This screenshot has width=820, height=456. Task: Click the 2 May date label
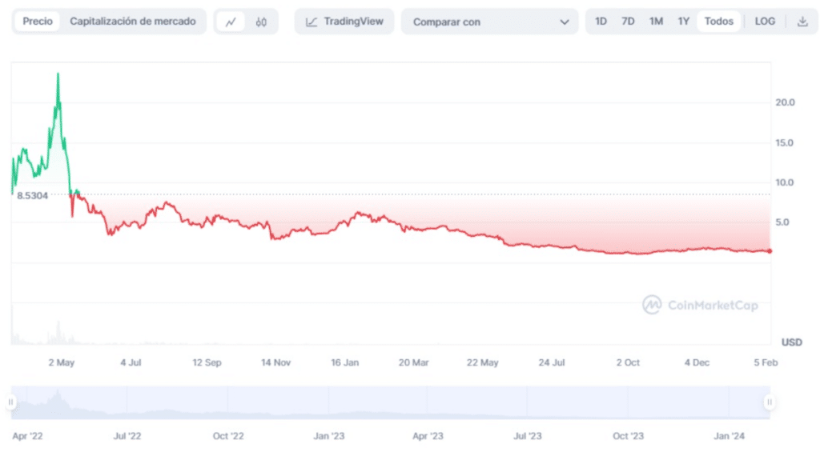(62, 362)
